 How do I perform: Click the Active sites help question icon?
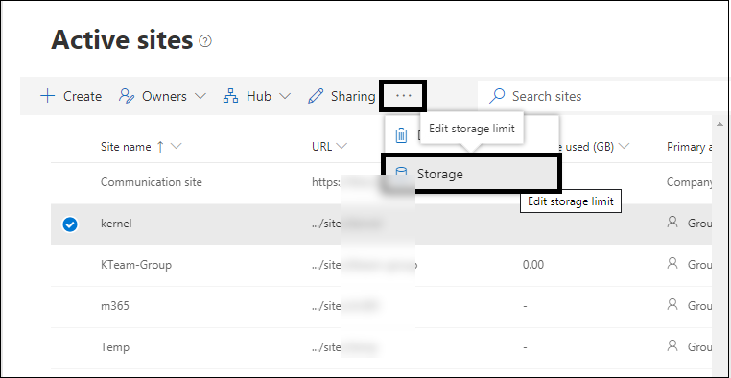[x=205, y=41]
